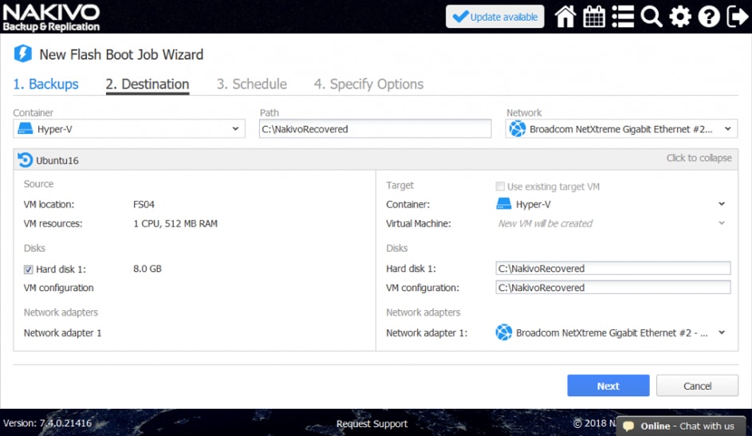Open the calendar icon in header

(x=594, y=17)
